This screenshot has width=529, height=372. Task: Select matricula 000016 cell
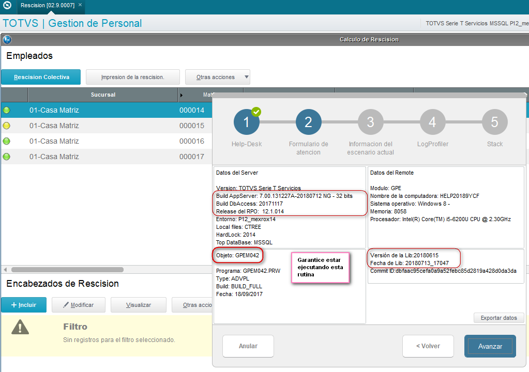click(192, 141)
